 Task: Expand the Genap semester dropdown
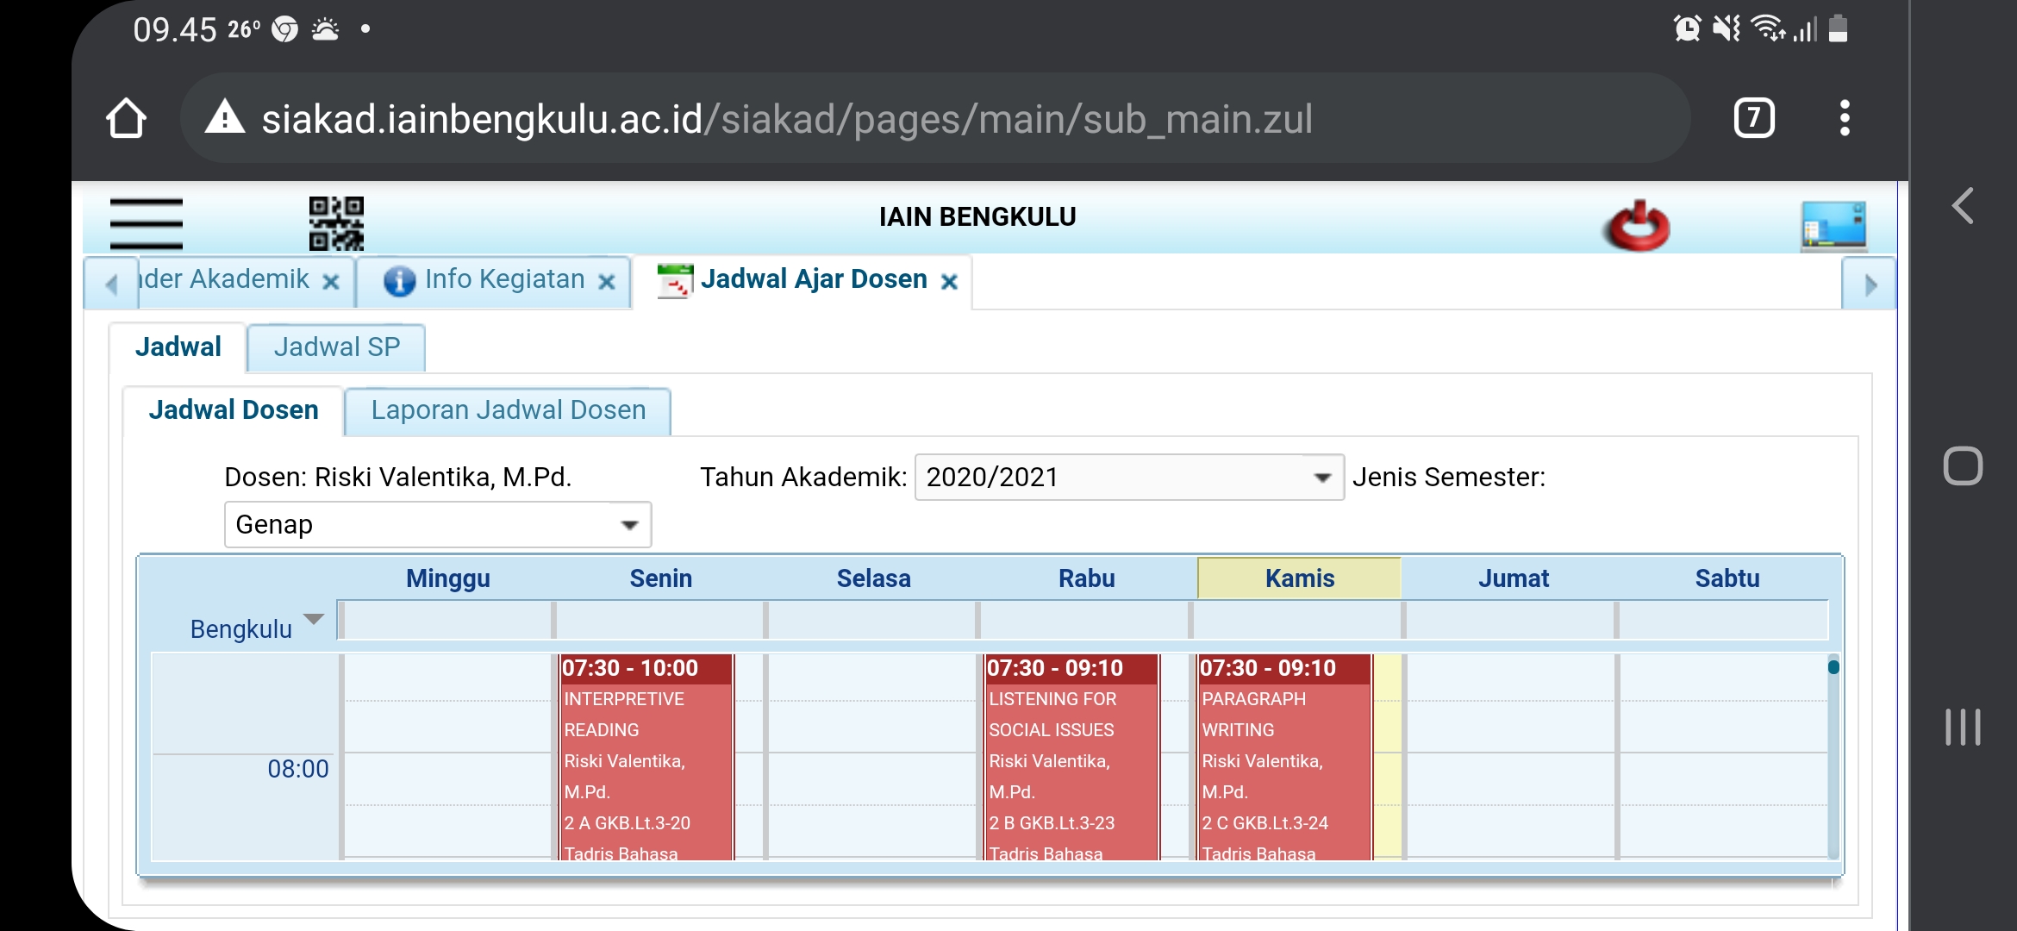[629, 525]
